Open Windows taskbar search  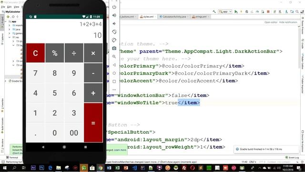14,168
